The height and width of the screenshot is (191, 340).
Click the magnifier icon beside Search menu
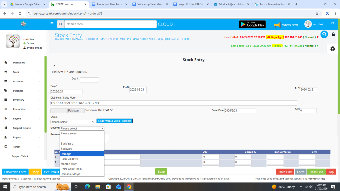click(60, 24)
